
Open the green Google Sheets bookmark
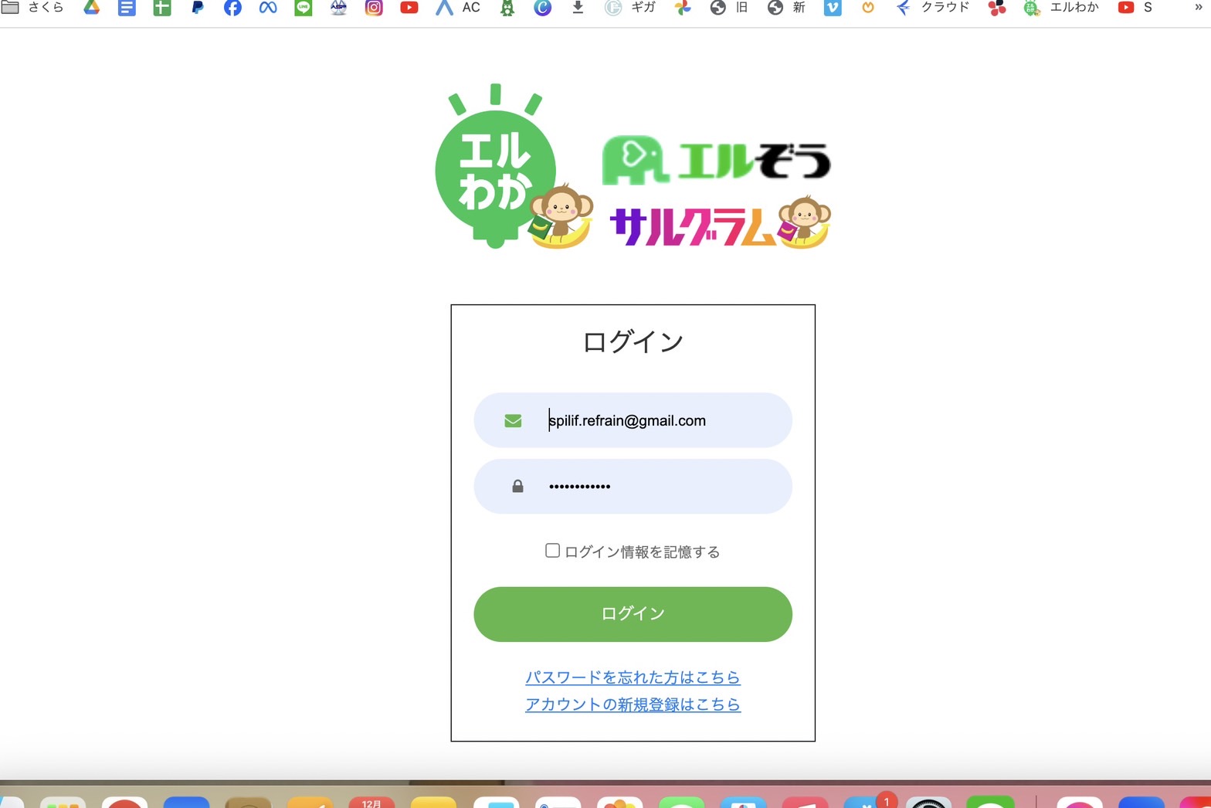pyautogui.click(x=162, y=8)
